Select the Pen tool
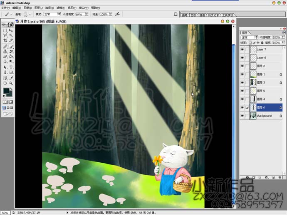 click(x=5, y=72)
